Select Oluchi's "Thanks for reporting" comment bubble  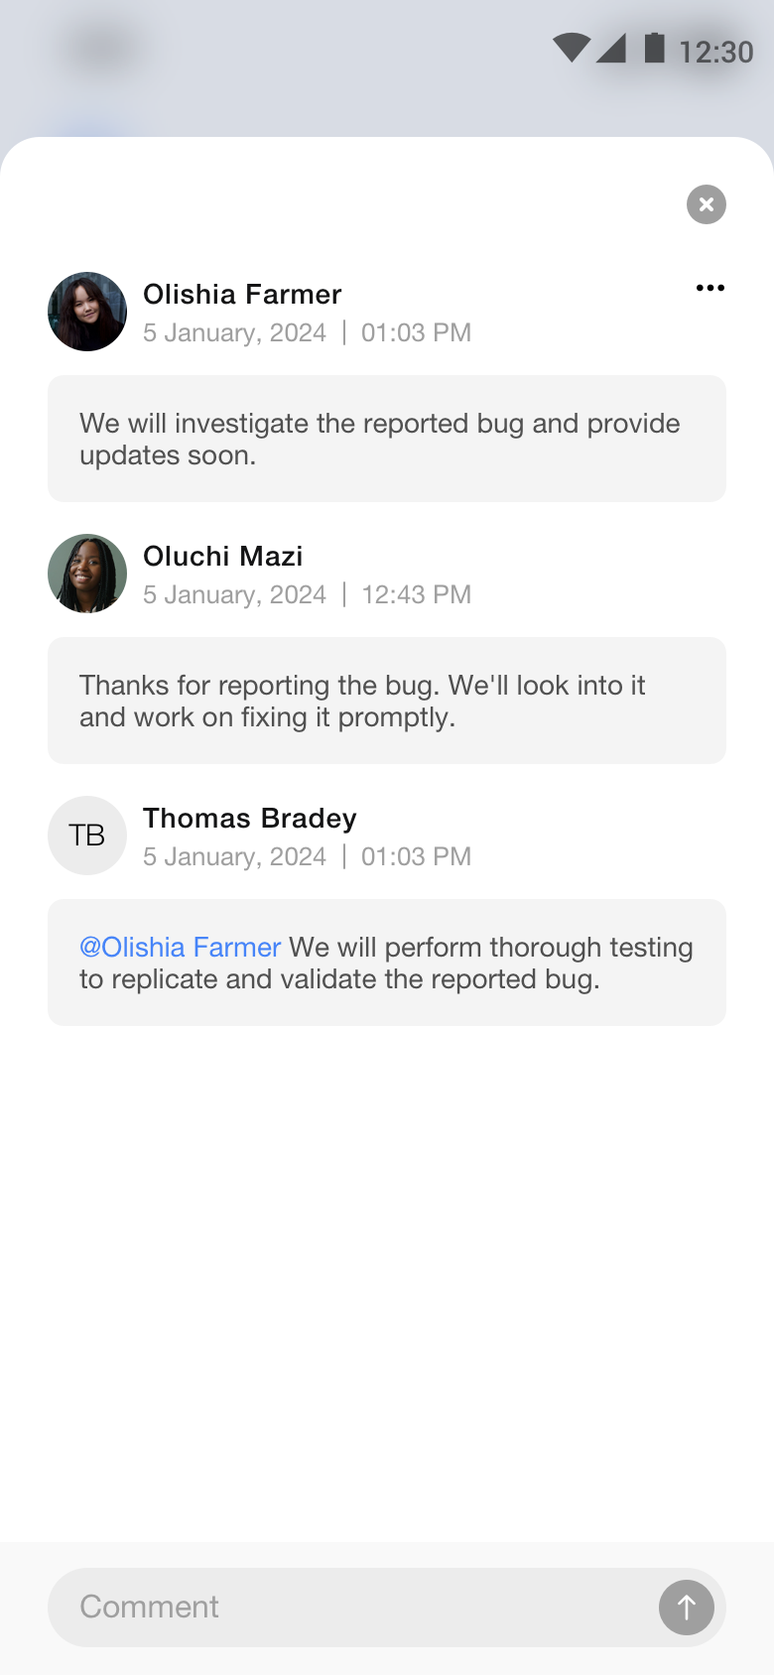point(387,701)
